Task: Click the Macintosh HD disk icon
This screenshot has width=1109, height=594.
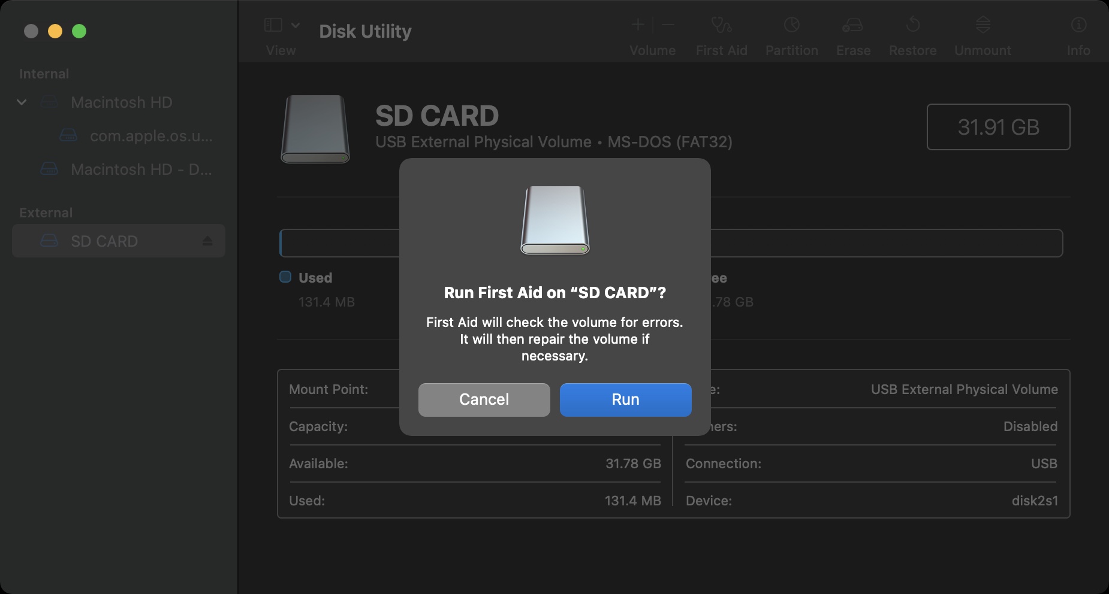Action: 49,102
